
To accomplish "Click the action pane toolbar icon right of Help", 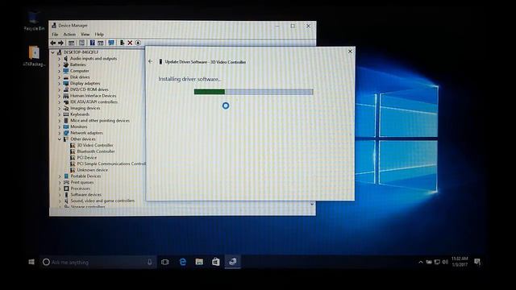I will pyautogui.click(x=100, y=43).
